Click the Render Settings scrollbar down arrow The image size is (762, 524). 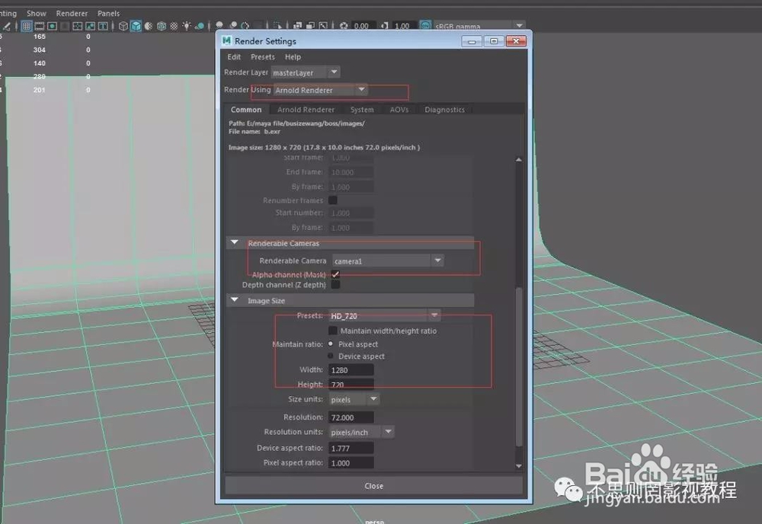[x=518, y=465]
